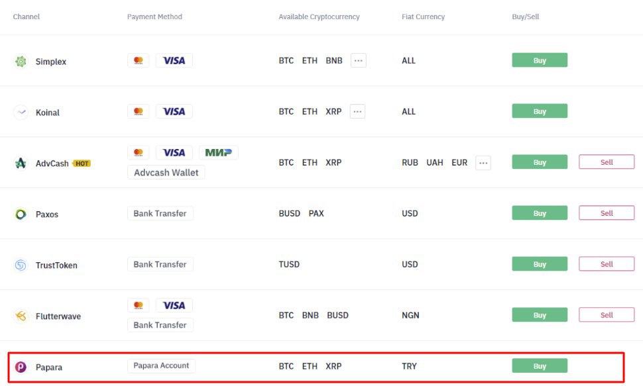Click the Papara purple logo icon
The image size is (643, 386).
[21, 367]
